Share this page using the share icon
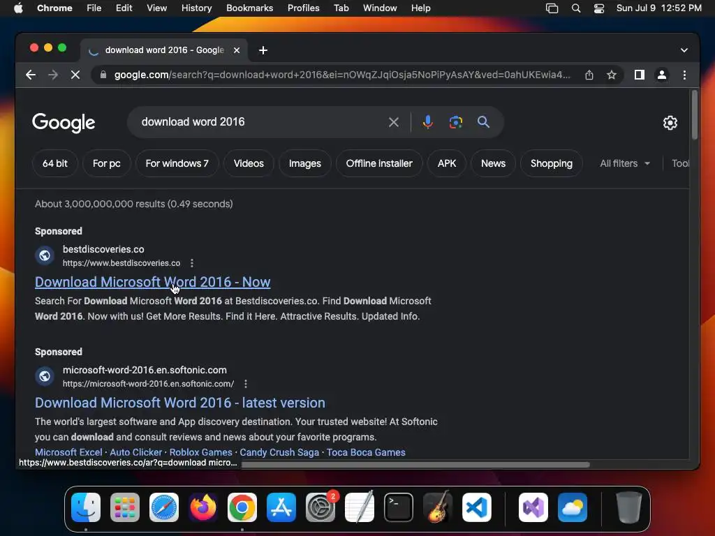715x536 pixels. tap(589, 75)
